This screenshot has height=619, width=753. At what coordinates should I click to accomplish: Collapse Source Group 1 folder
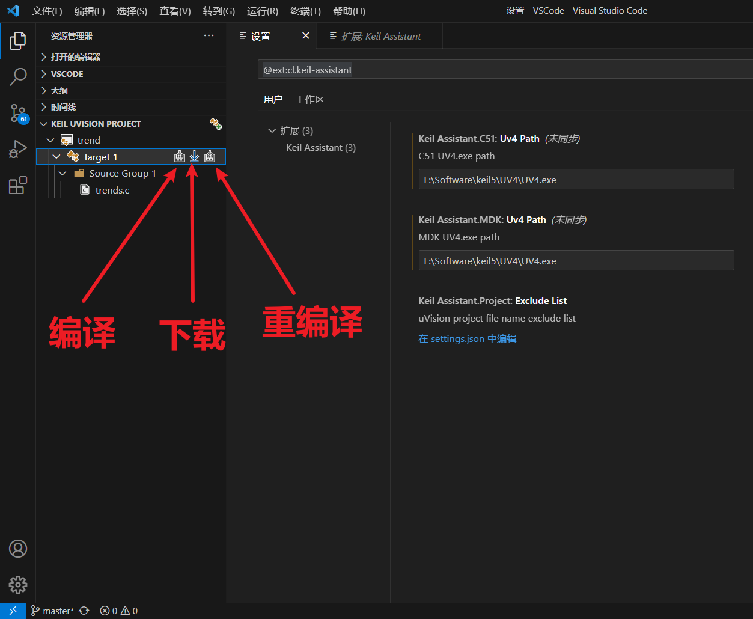click(62, 174)
